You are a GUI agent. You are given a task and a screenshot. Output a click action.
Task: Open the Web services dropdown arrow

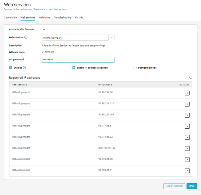point(112,38)
